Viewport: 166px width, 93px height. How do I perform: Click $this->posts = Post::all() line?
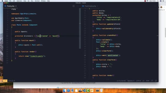click(31, 45)
